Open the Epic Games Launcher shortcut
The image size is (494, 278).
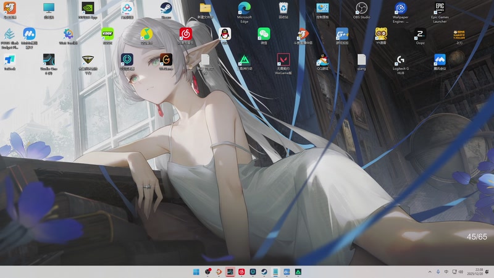(440, 12)
